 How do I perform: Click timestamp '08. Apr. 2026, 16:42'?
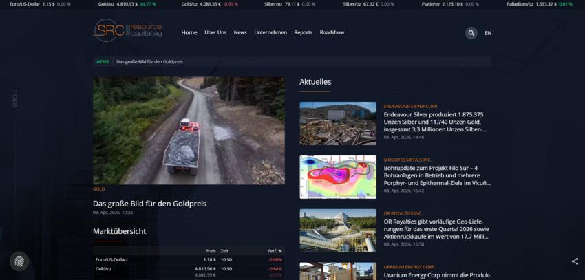(x=404, y=191)
